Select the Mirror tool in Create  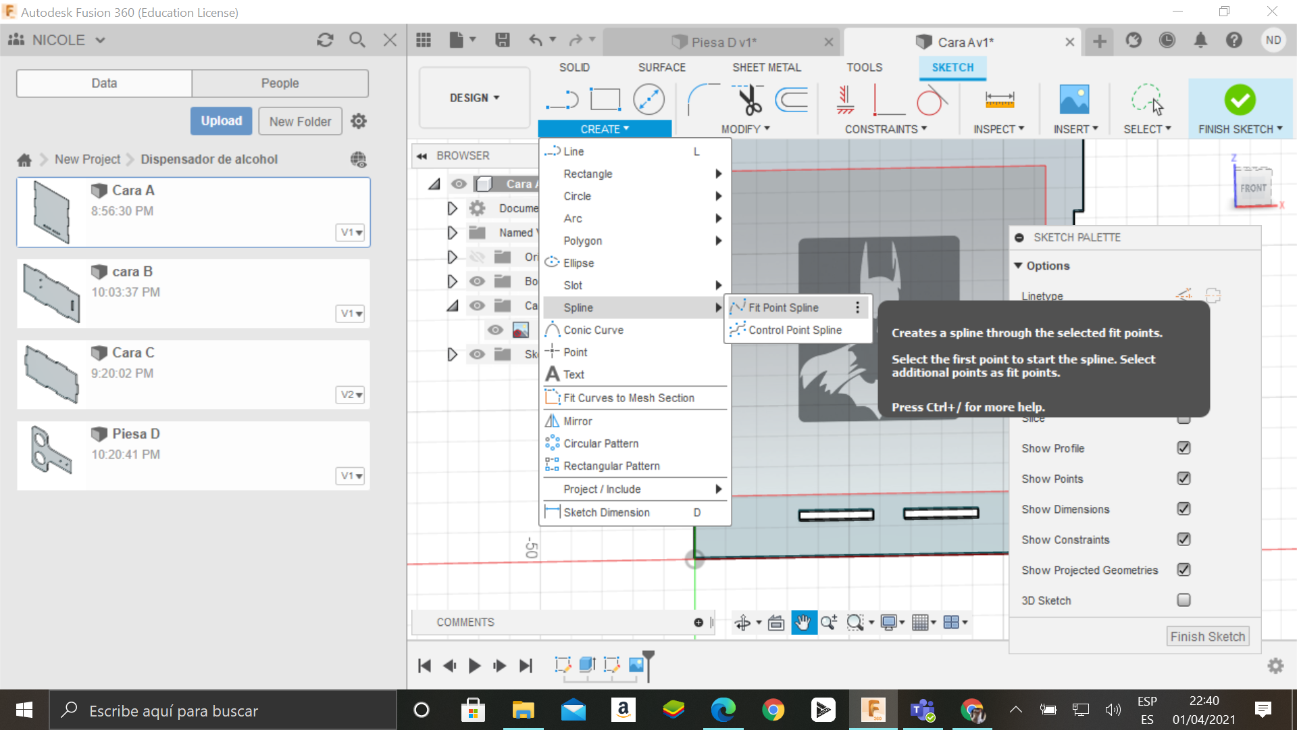point(578,420)
